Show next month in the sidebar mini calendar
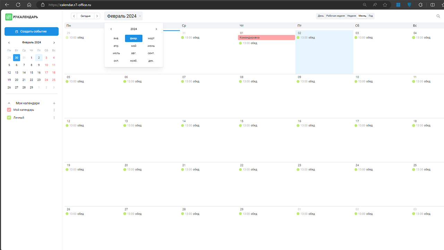This screenshot has width=444, height=250. [x=54, y=42]
